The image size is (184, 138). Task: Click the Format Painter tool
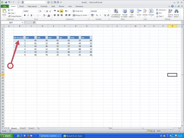tap(15, 16)
